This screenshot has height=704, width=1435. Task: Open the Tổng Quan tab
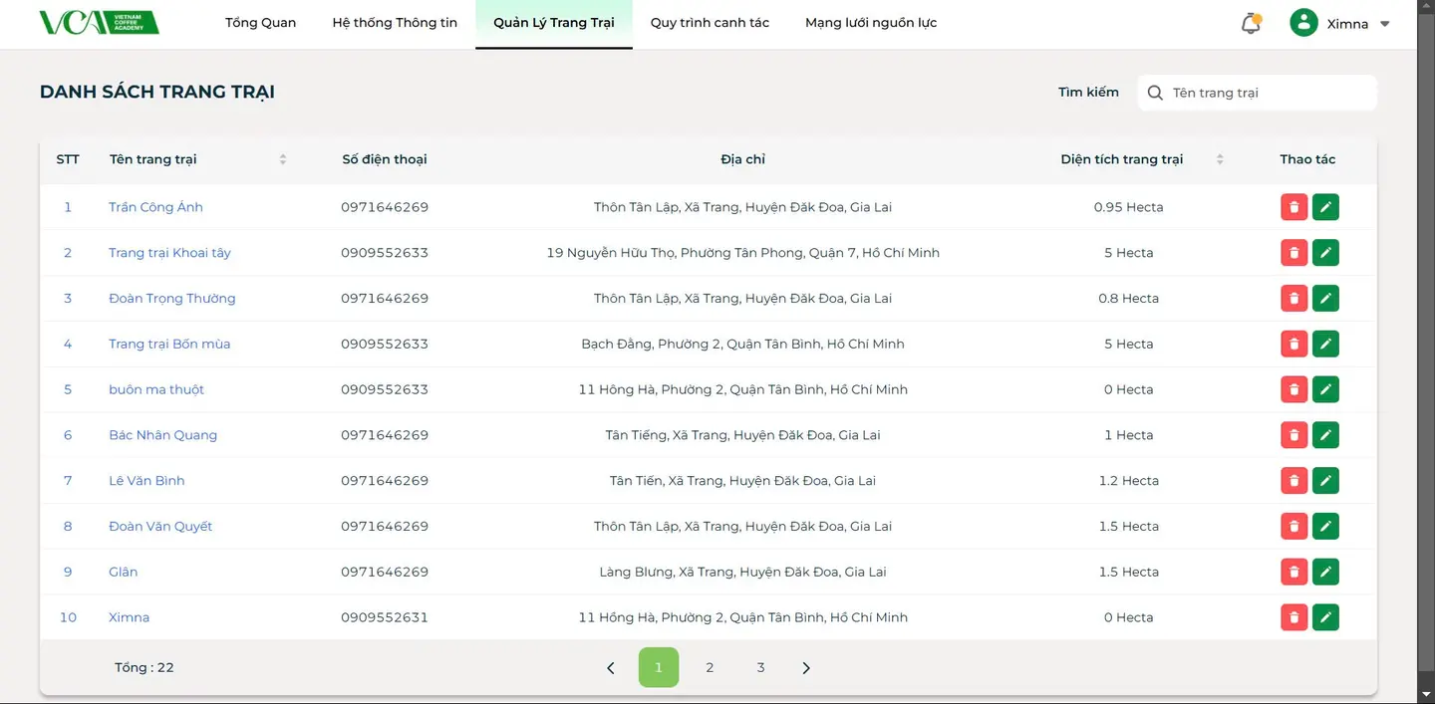[x=260, y=23]
